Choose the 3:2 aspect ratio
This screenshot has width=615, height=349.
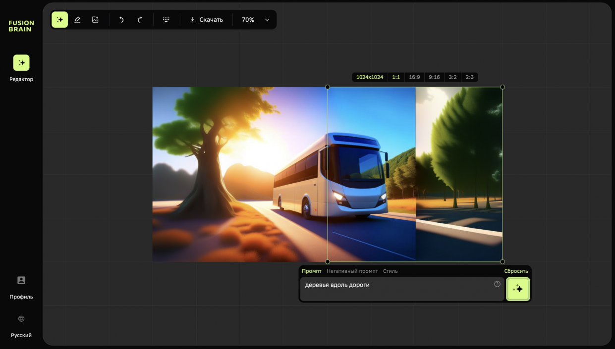pos(452,77)
